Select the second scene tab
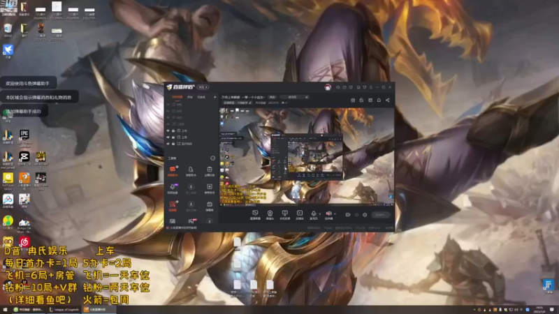This screenshot has height=314, width=559. coord(190,97)
